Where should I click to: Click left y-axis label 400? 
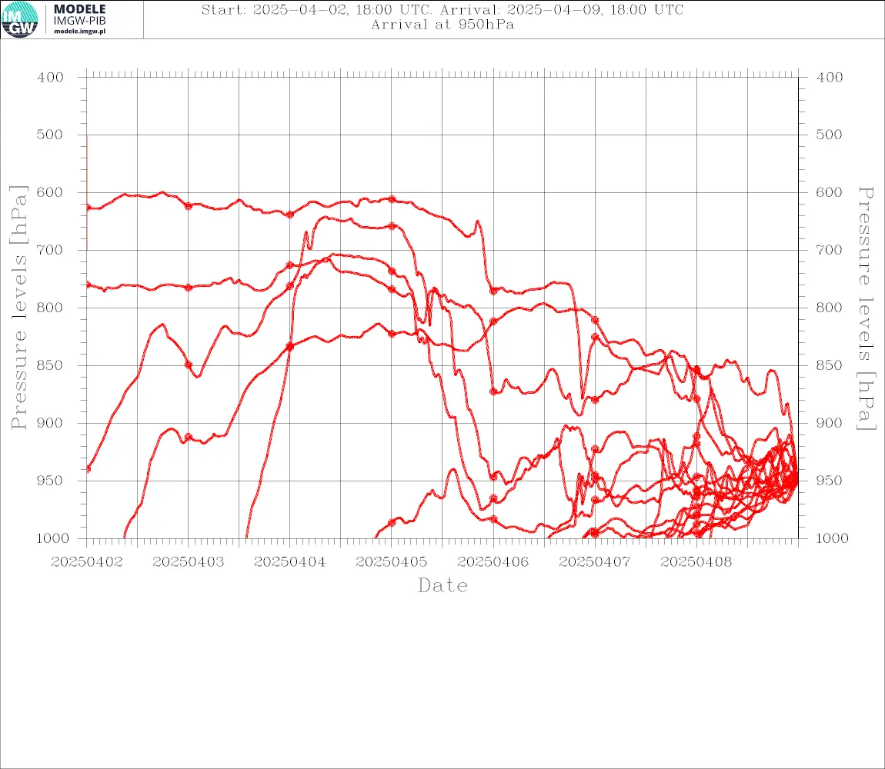click(x=51, y=78)
